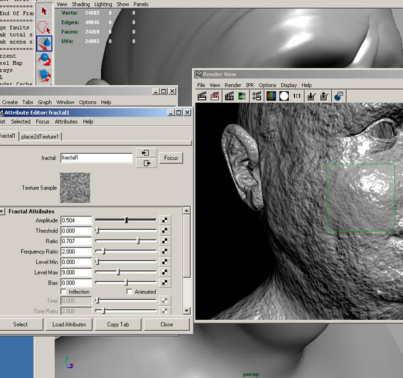The image size is (403, 378).
Task: Enable the Inflection checkbox
Action: (x=64, y=292)
